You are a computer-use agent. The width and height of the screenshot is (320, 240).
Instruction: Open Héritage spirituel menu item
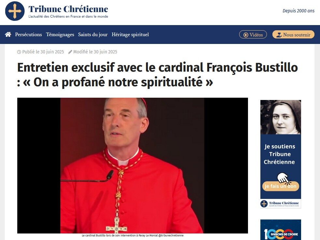tap(130, 35)
